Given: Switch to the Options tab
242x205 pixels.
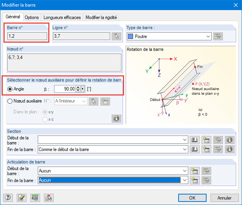Looking at the screenshot, I should pyautogui.click(x=32, y=17).
